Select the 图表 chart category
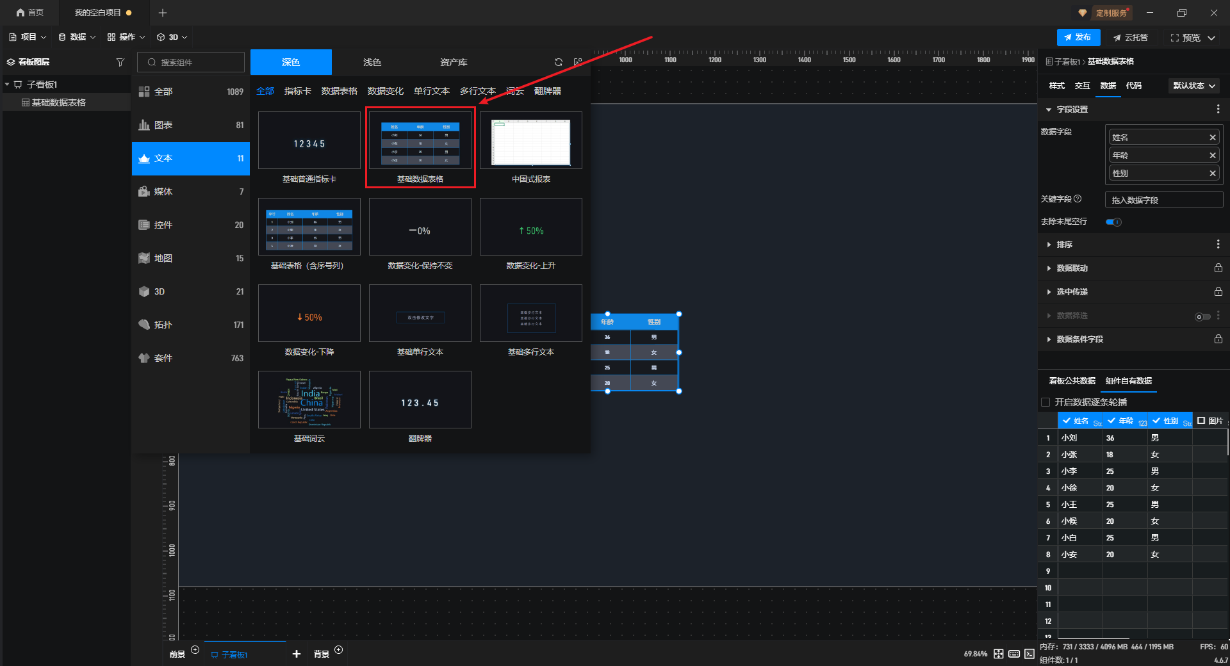The width and height of the screenshot is (1230, 666). [191, 125]
